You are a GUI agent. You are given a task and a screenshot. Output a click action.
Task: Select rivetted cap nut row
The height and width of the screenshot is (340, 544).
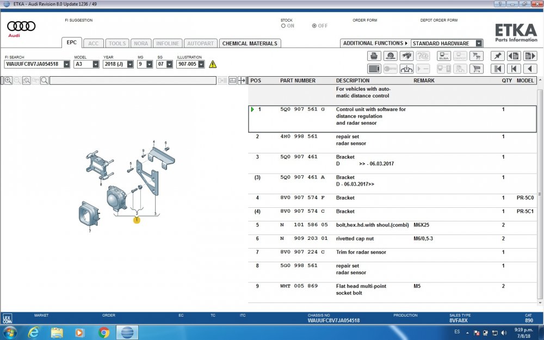point(392,242)
